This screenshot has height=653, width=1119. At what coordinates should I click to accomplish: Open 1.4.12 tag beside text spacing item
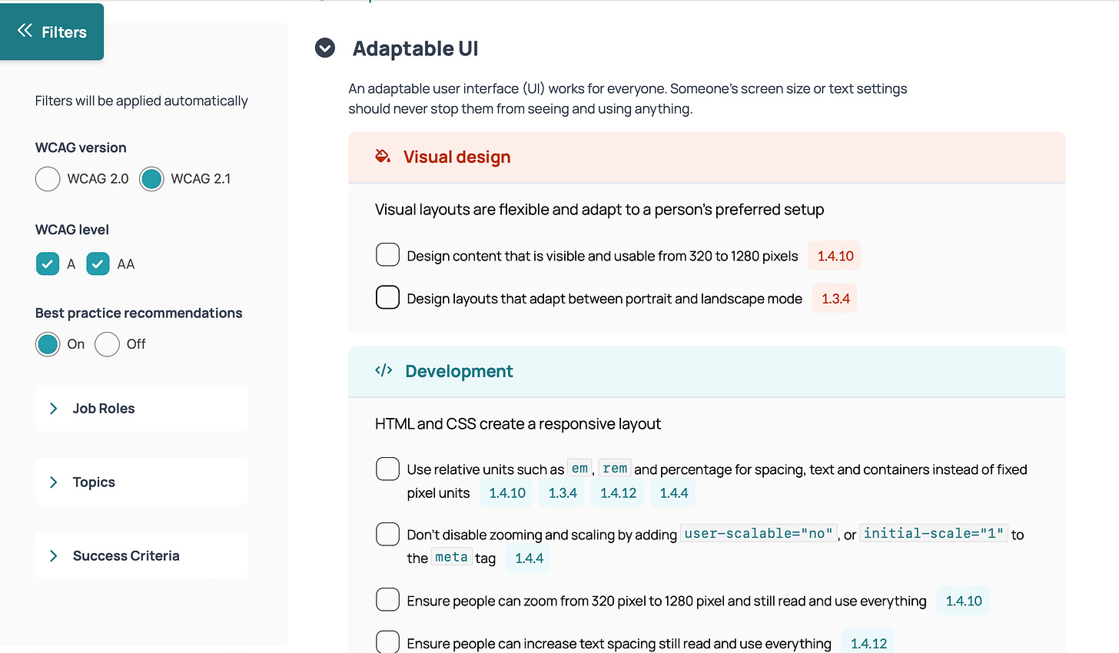pyautogui.click(x=868, y=644)
